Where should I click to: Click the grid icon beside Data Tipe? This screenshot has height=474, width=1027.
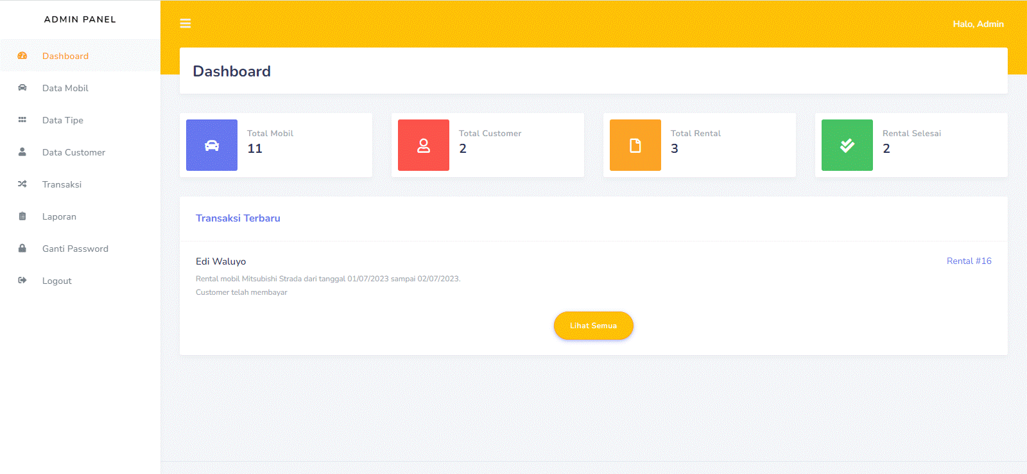[x=22, y=120]
